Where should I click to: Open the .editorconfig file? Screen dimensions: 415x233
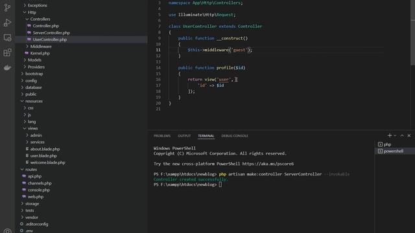click(37, 224)
